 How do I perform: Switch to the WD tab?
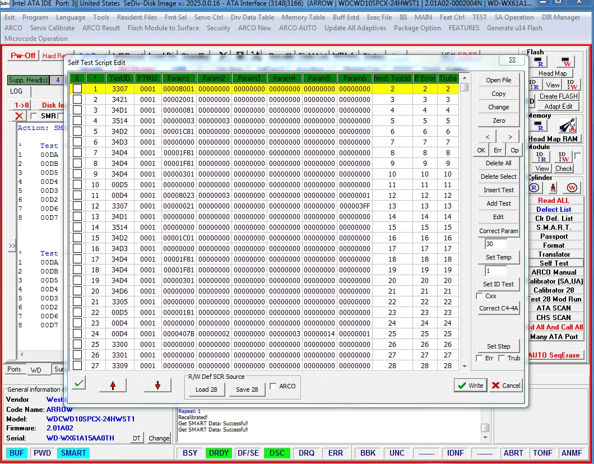pyautogui.click(x=36, y=370)
